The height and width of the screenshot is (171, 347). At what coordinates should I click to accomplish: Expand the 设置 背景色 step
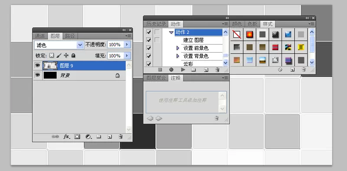pyautogui.click(x=177, y=56)
